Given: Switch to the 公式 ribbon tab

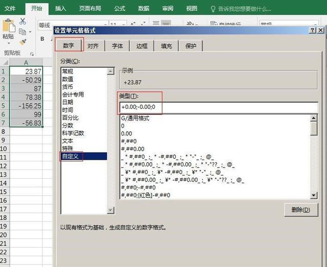Looking at the screenshot, I should coord(120,9).
